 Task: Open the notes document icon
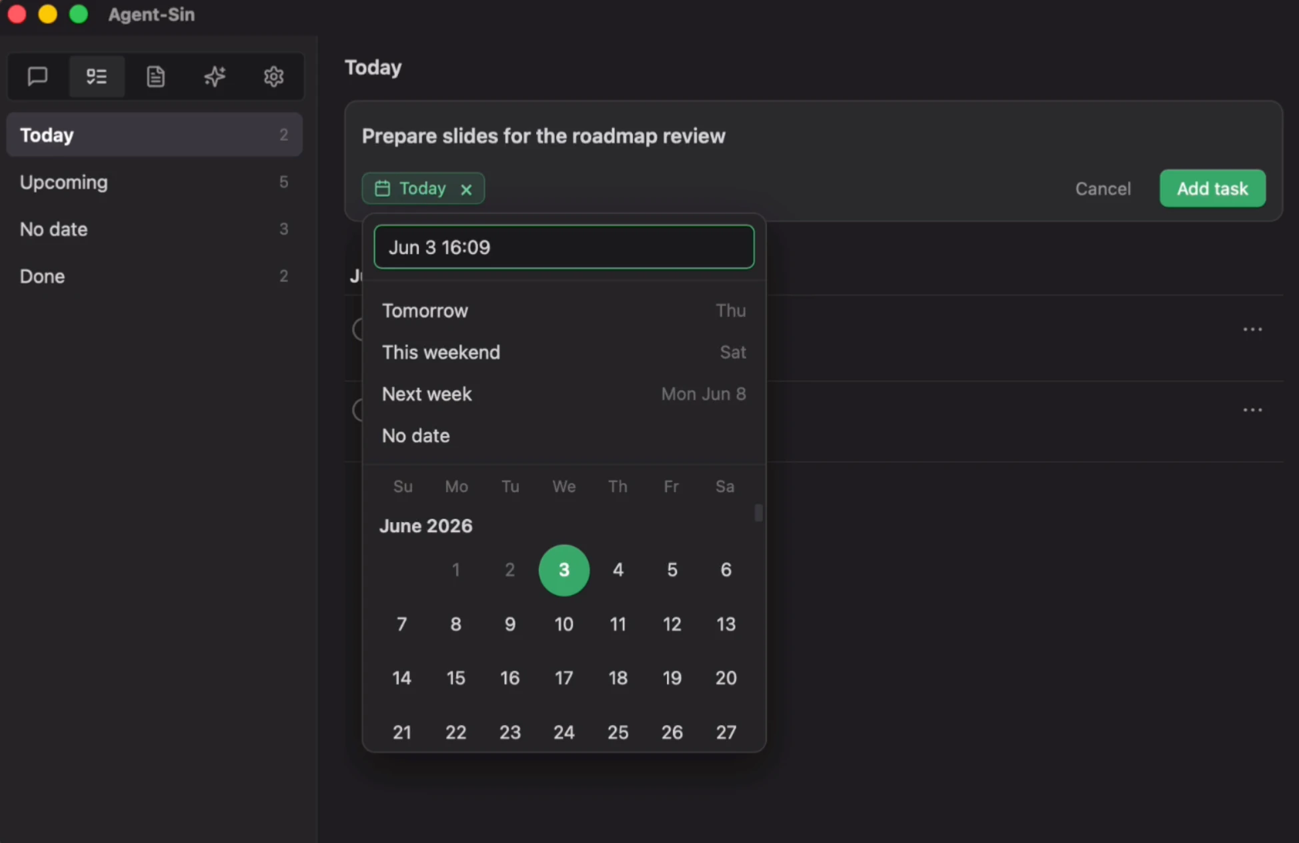click(x=155, y=77)
